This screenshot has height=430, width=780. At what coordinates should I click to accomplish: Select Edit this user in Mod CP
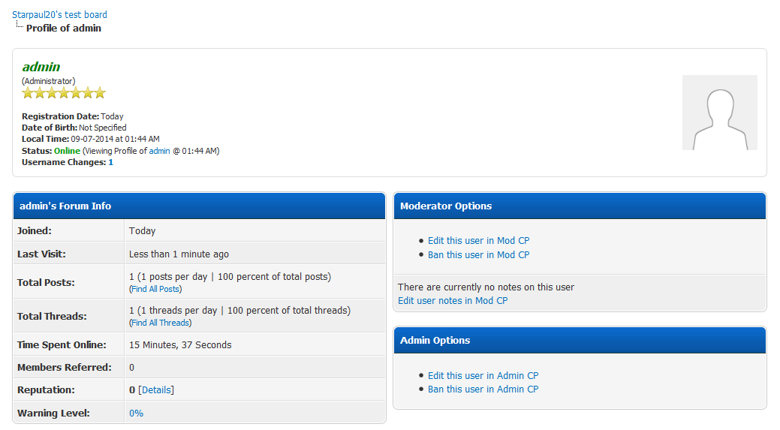[x=478, y=241]
